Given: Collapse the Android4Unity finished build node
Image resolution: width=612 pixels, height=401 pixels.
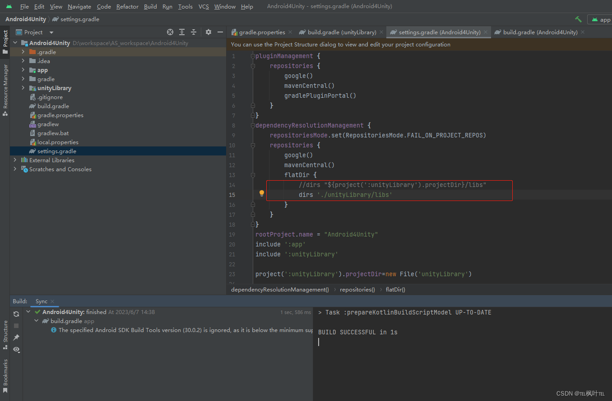Looking at the screenshot, I should [x=28, y=312].
